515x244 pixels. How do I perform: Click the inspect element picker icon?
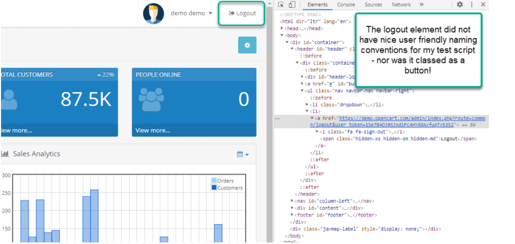(x=281, y=5)
